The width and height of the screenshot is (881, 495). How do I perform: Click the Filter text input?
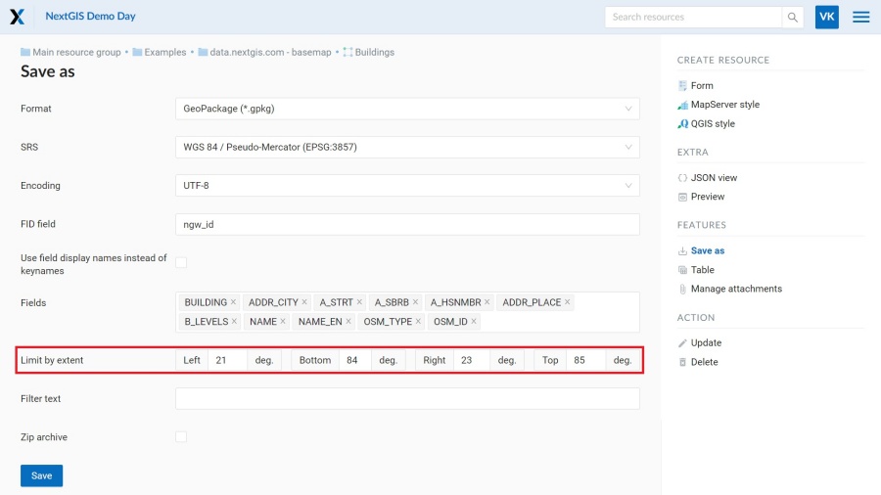[407, 398]
